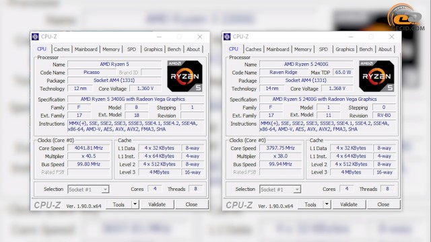Open About tab in right CPU-Z window
Viewport: 431px width, 242px height.
385,49
